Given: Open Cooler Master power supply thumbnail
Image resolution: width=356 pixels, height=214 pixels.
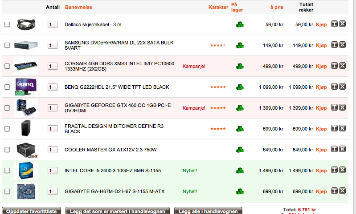Looking at the screenshot, I should (x=27, y=150).
